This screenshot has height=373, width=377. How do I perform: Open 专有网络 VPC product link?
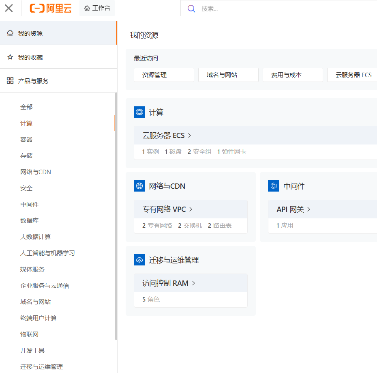pyautogui.click(x=164, y=209)
